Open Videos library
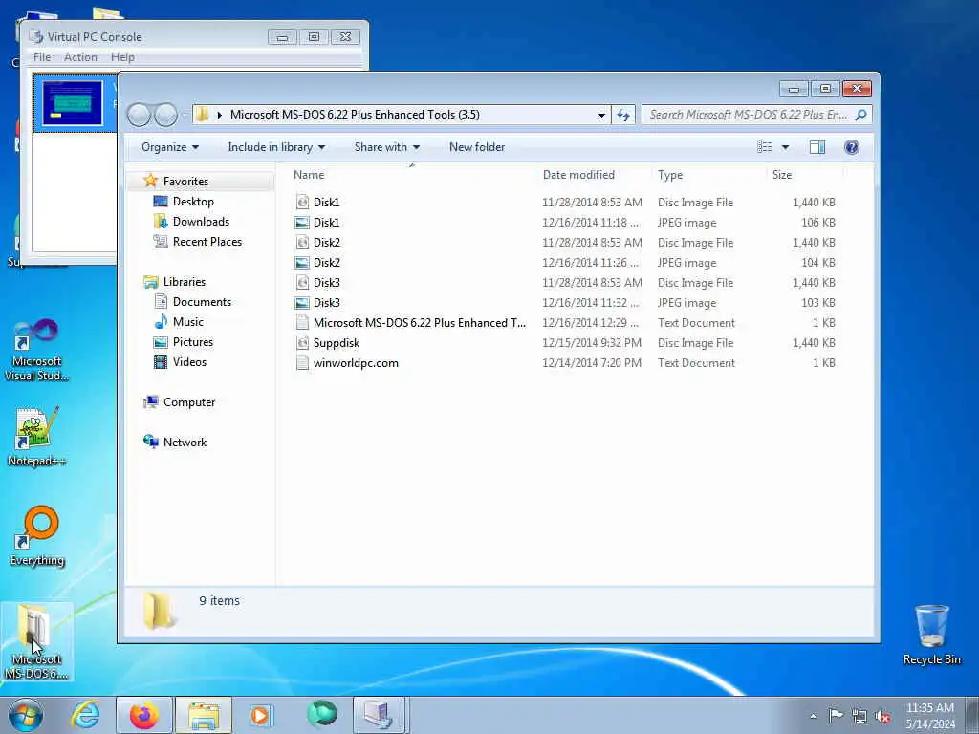This screenshot has width=979, height=734. coord(188,362)
